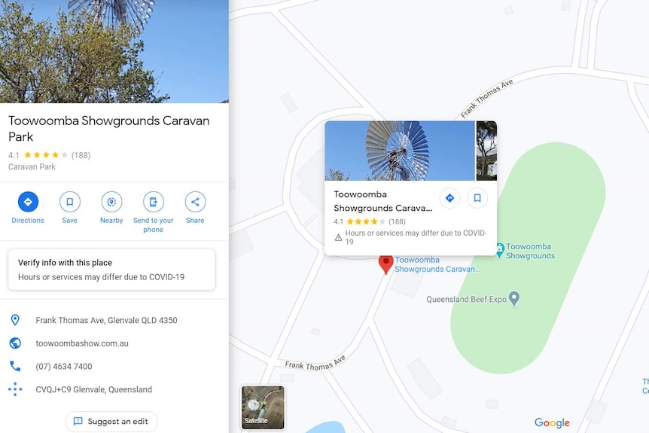
Task: Click the Queensland Beef Expo map label
Action: (x=467, y=299)
